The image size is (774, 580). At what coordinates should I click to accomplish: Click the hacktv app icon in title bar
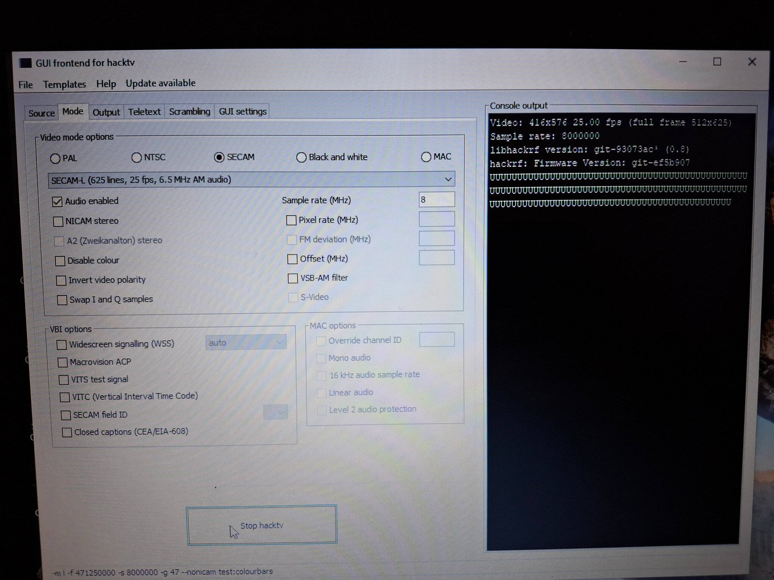click(26, 63)
